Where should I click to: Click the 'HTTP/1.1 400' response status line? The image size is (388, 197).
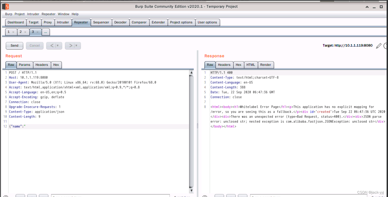(x=222, y=73)
